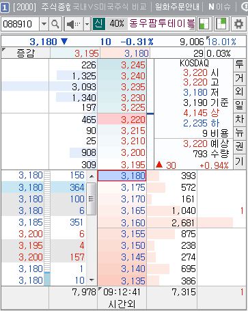248x311 pixels.
Task: Open the settings gear icon
Action: pyautogui.click(x=238, y=24)
